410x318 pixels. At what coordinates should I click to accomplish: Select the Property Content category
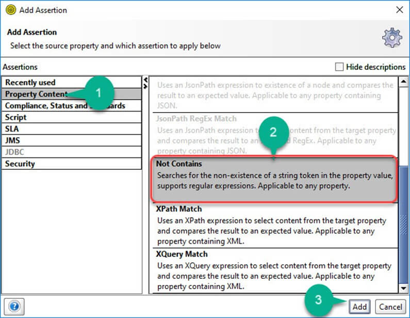point(36,94)
